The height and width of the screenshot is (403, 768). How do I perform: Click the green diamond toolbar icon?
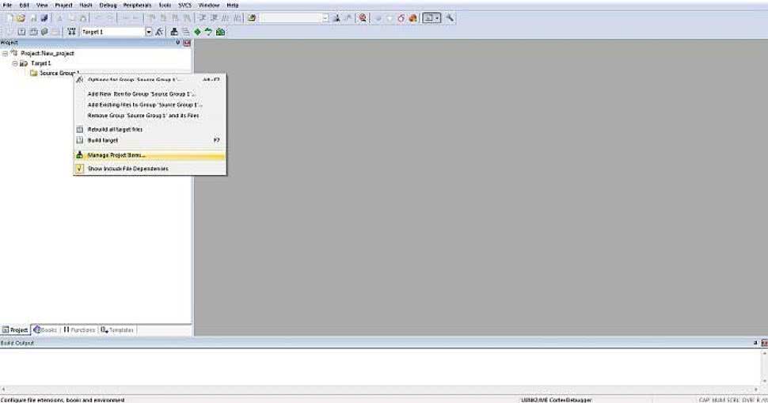(197, 32)
